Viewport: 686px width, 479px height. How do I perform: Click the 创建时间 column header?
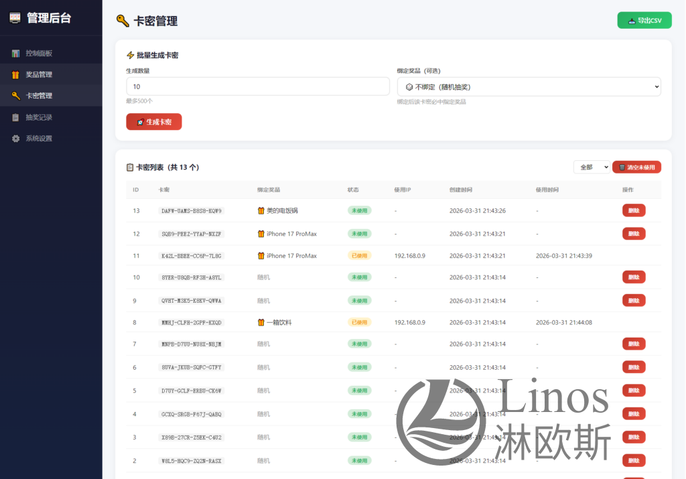click(461, 190)
